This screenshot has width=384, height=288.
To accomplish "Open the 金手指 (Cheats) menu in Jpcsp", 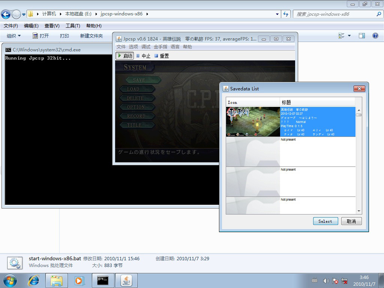I will pos(160,47).
